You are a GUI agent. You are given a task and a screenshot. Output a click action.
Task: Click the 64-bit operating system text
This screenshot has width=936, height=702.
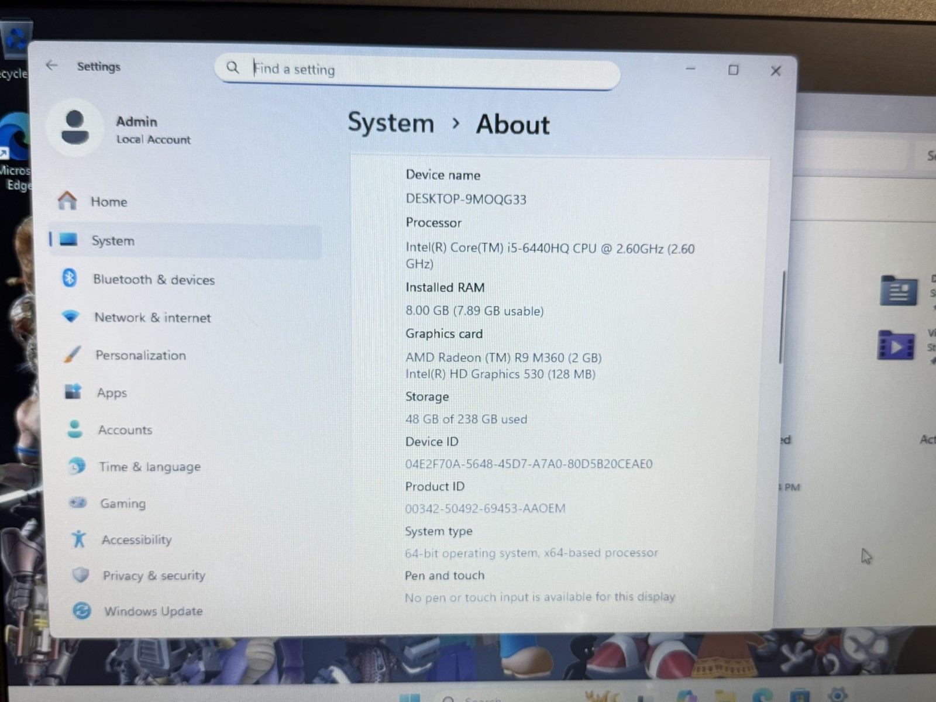click(x=531, y=553)
